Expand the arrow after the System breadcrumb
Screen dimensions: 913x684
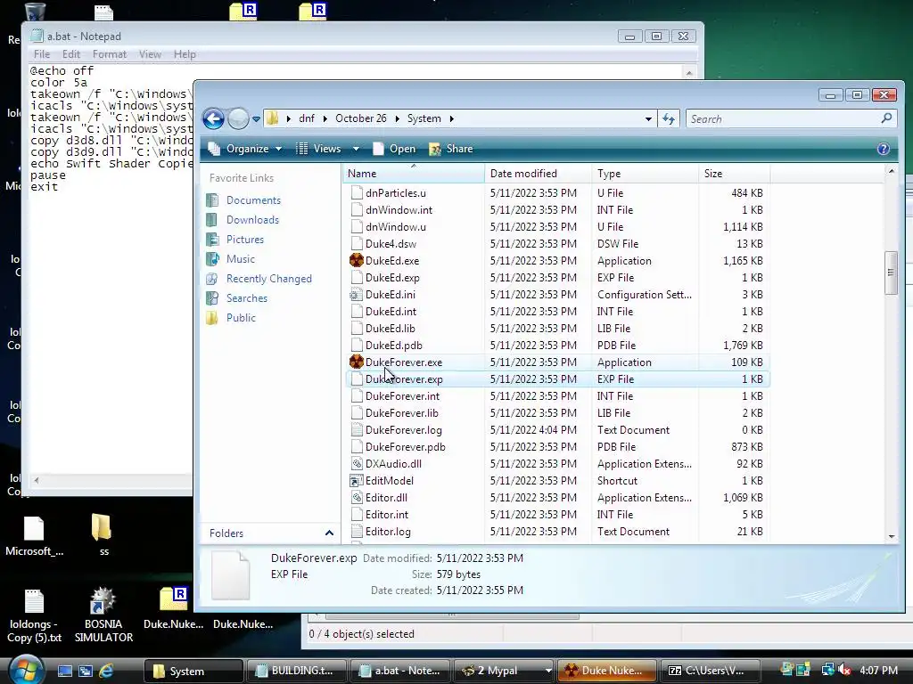tap(451, 118)
